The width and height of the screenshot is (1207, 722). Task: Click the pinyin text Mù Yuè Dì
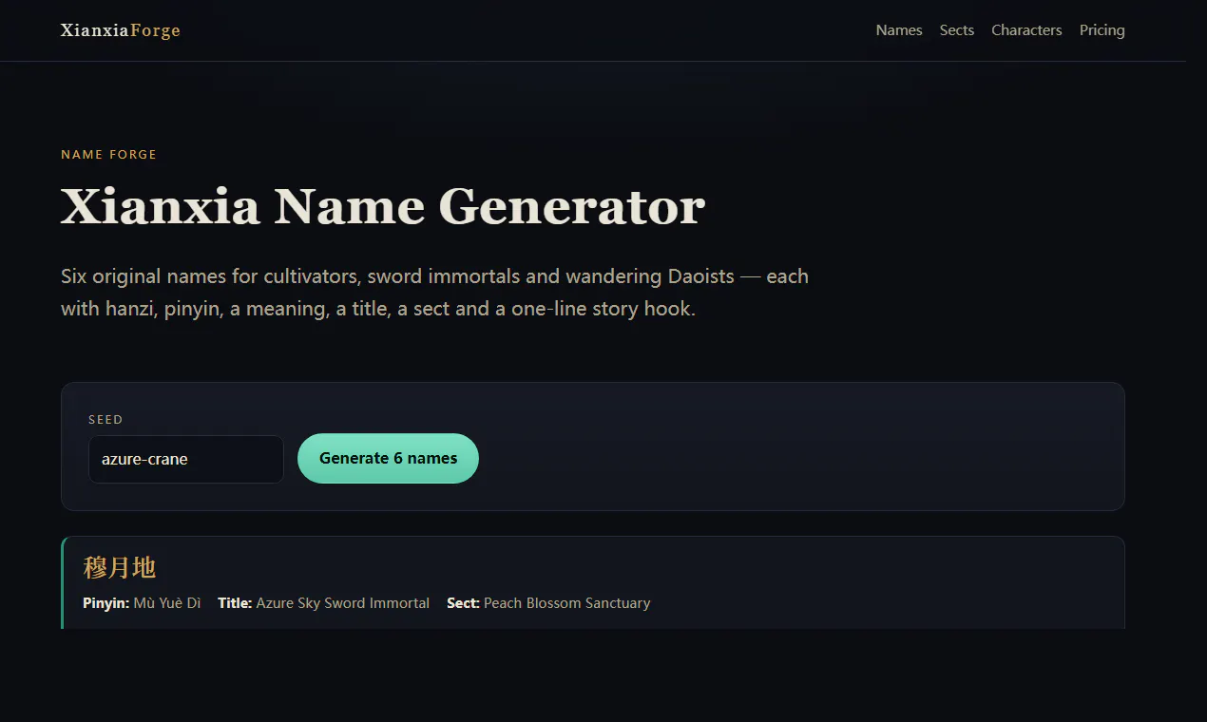tap(167, 603)
